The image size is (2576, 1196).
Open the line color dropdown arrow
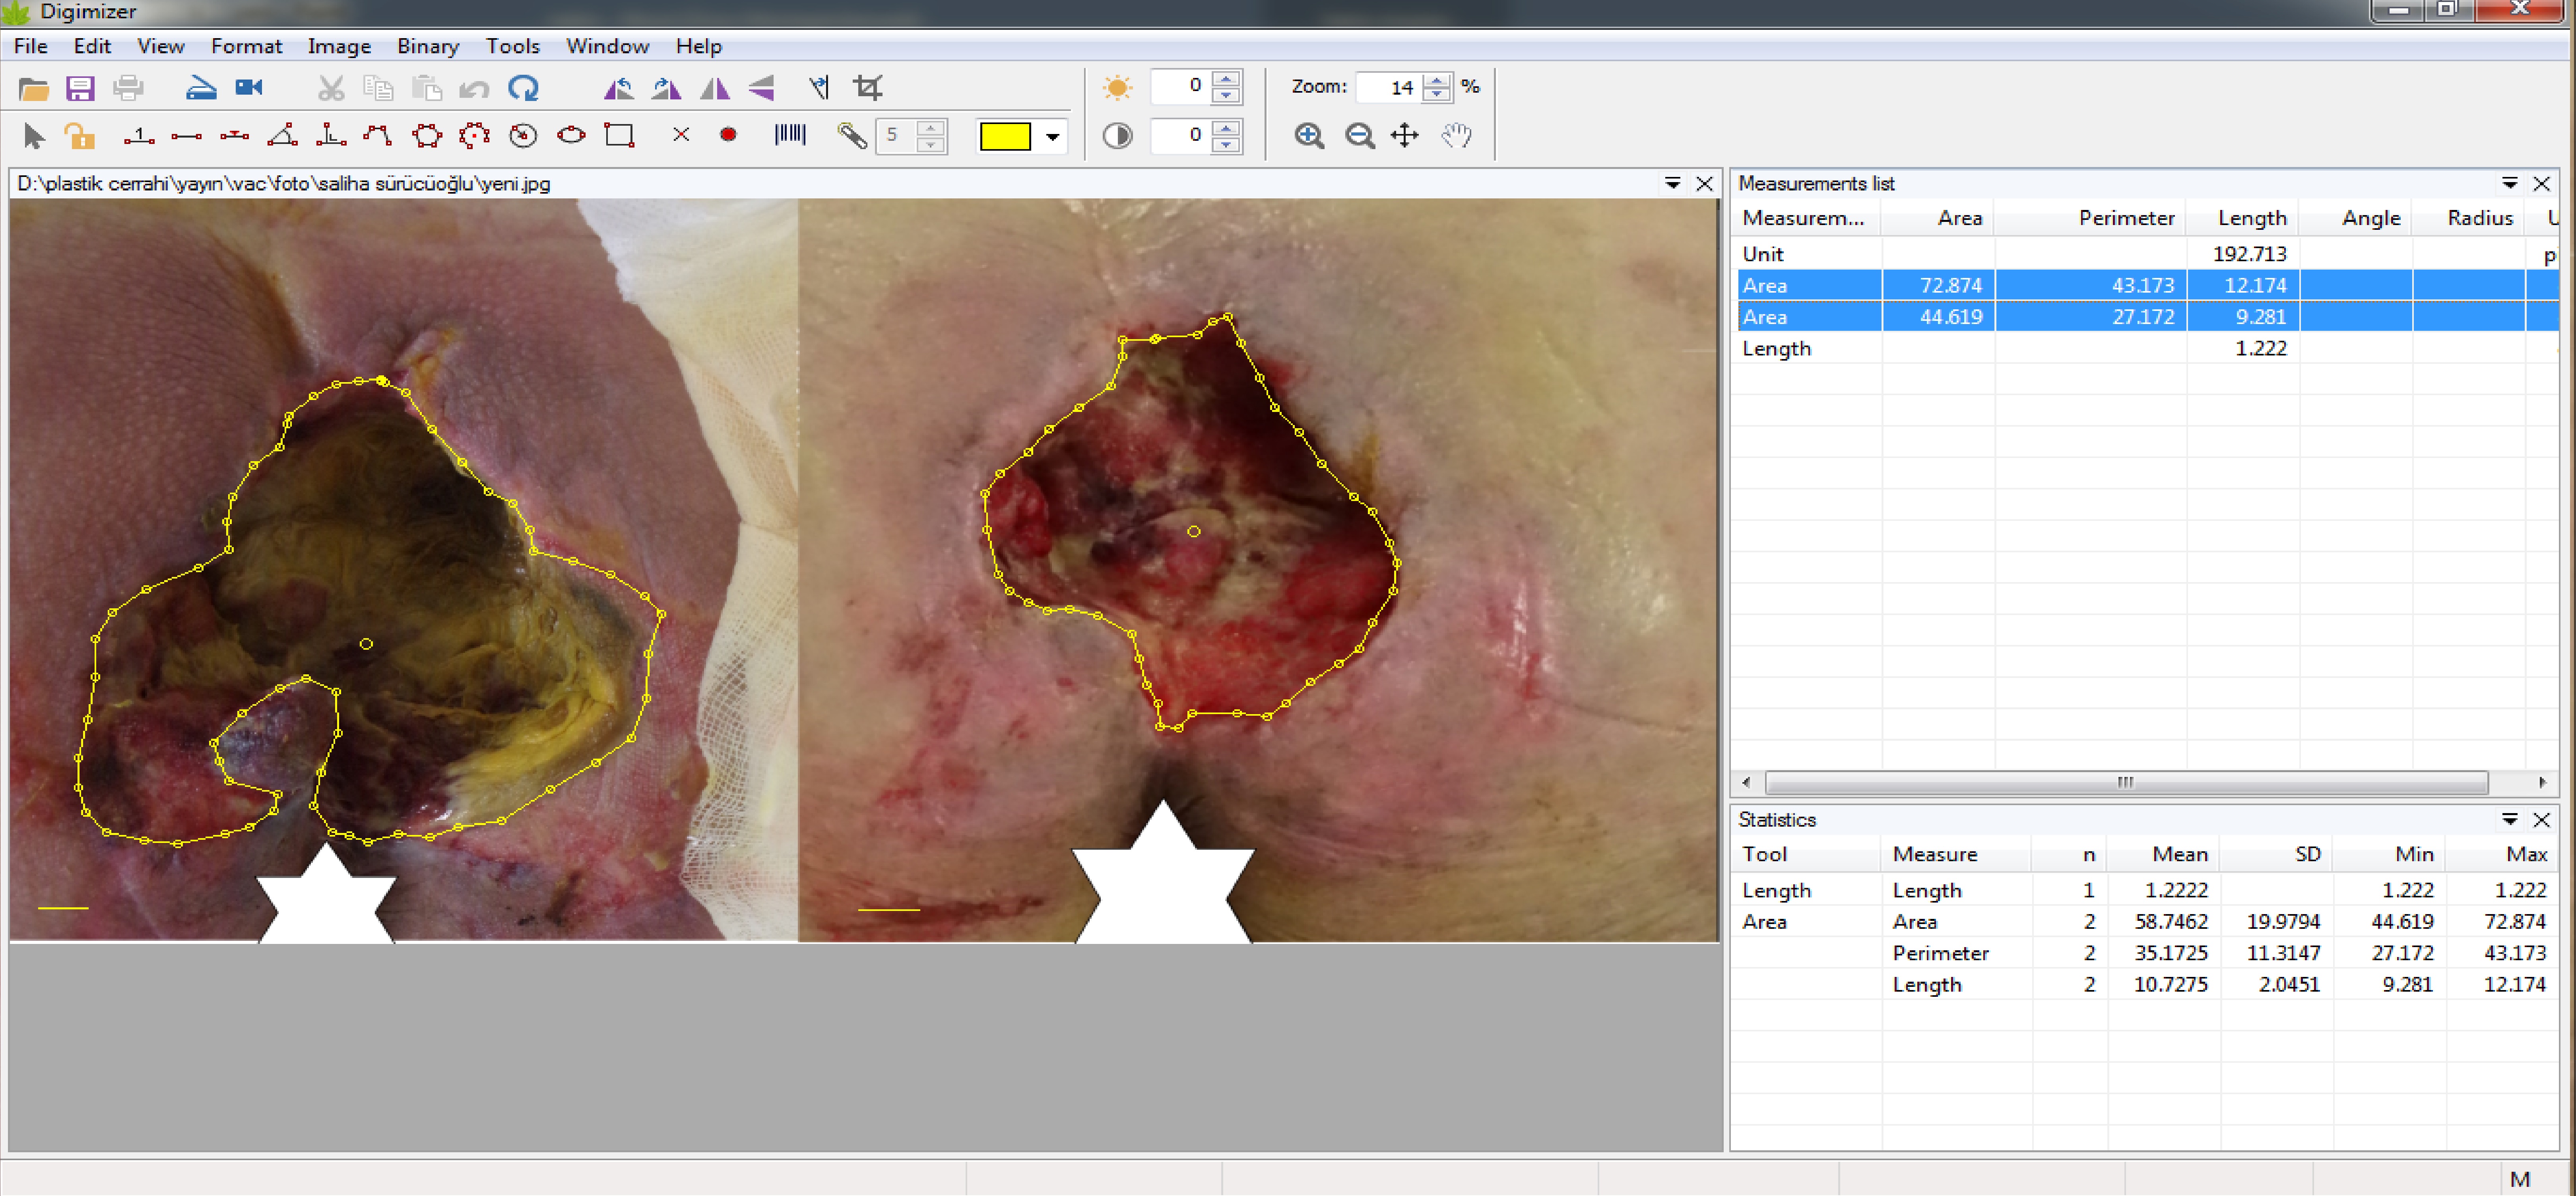[x=1052, y=138]
